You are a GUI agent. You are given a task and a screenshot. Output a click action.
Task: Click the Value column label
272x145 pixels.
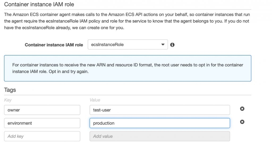[95, 100]
